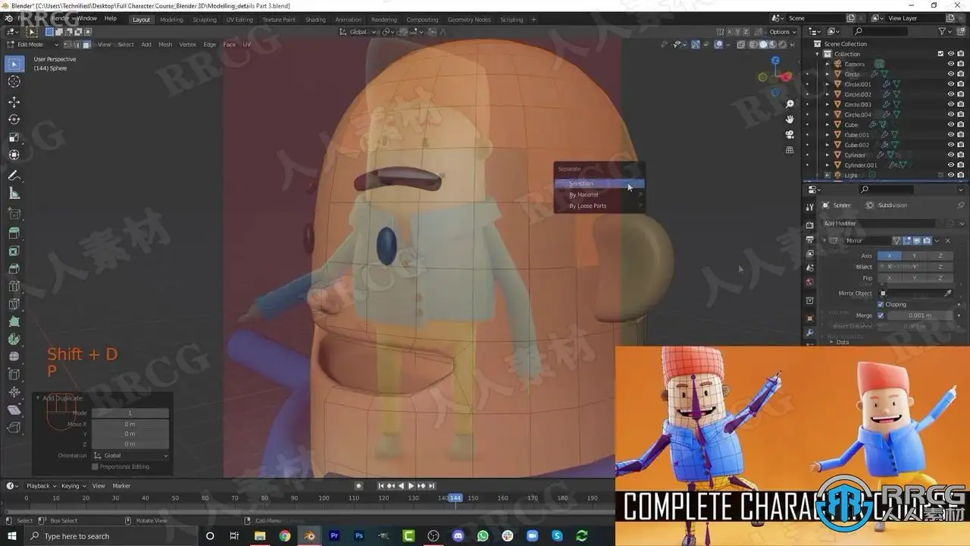Switch to the Sculpting workspace tab

205,20
